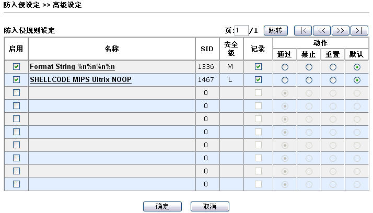Select 默认 action for SHELLCODE MIPS rule

point(357,80)
